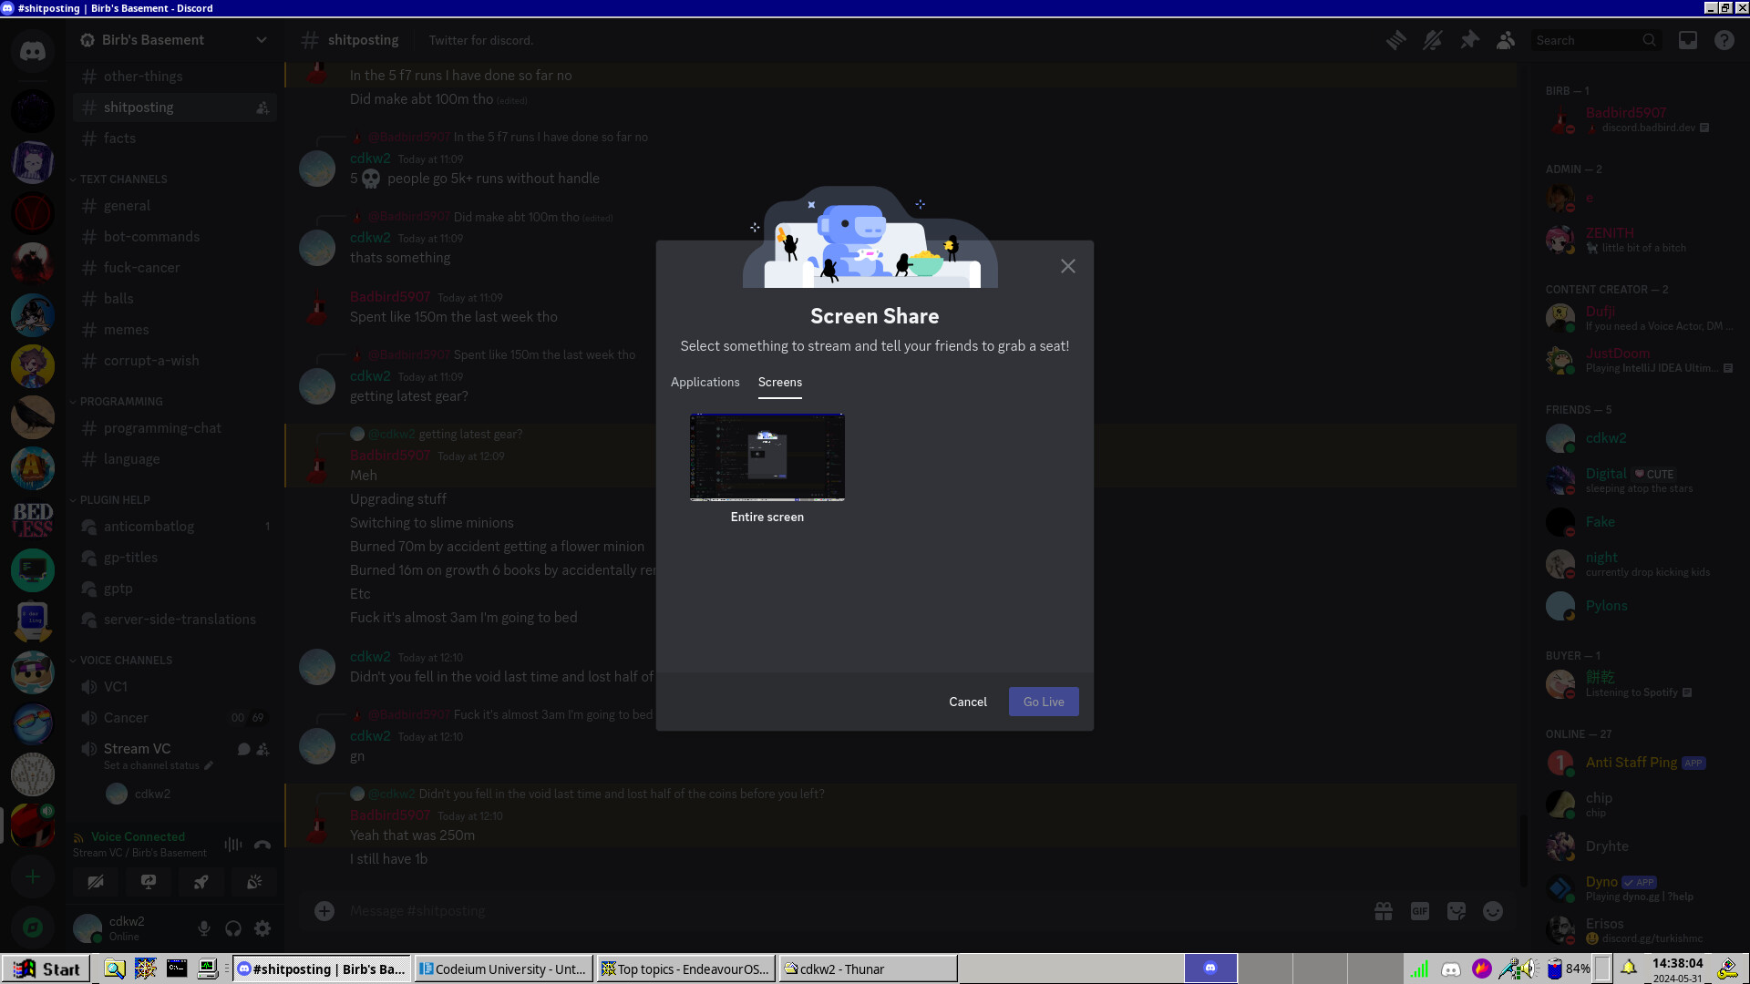
Task: Open the taskbar Start menu
Action: (46, 969)
